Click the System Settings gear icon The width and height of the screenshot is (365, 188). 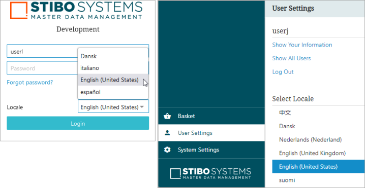coord(167,149)
